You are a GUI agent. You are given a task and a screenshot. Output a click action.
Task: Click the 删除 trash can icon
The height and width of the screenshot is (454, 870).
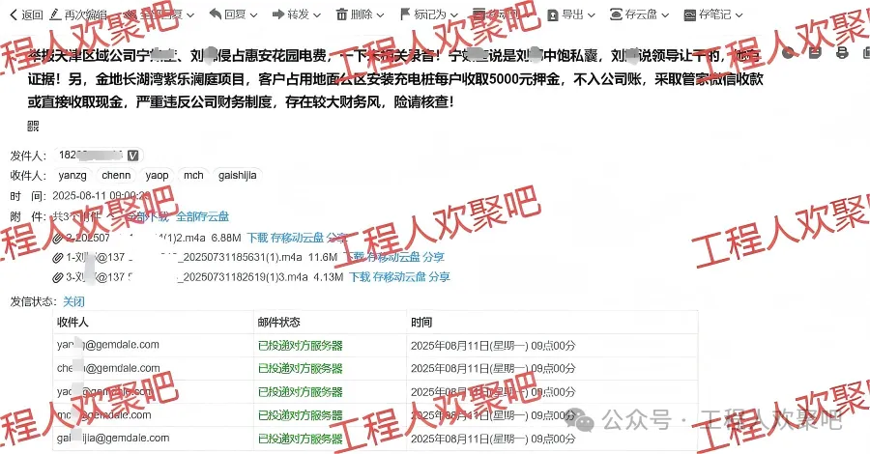pos(342,14)
